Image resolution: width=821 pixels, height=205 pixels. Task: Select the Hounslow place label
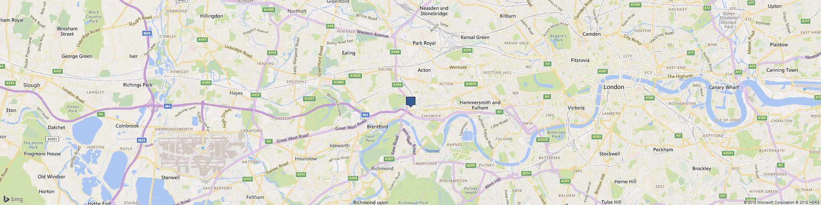point(306,159)
